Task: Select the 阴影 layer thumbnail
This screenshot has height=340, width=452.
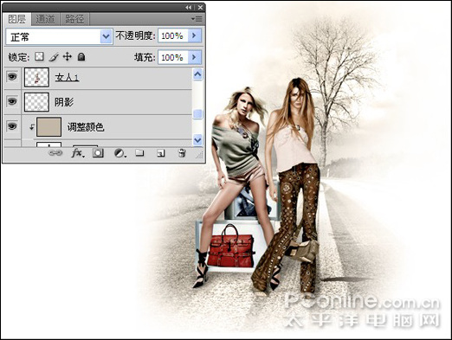Action: click(36, 102)
